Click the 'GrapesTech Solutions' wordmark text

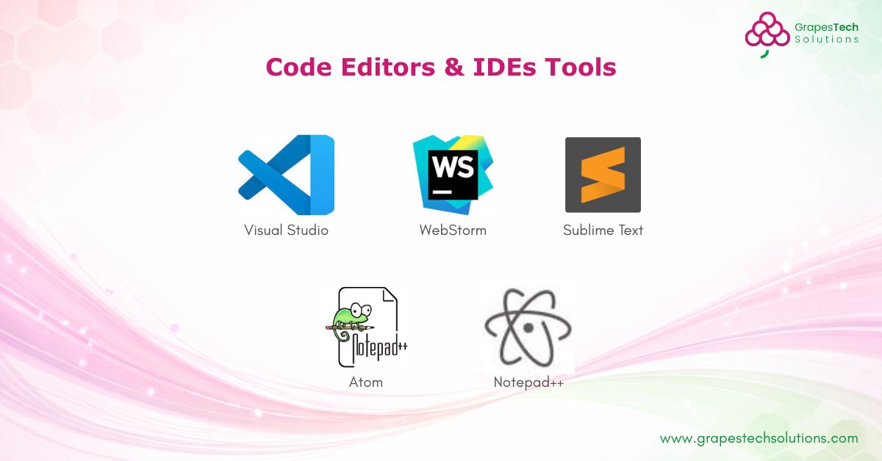pos(826,33)
